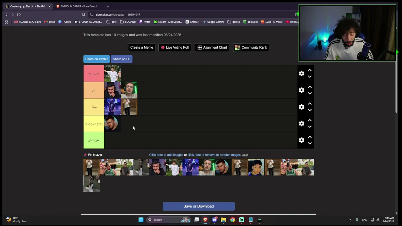
Task: Open the ChatGPT bookmark
Action: pyautogui.click(x=193, y=22)
